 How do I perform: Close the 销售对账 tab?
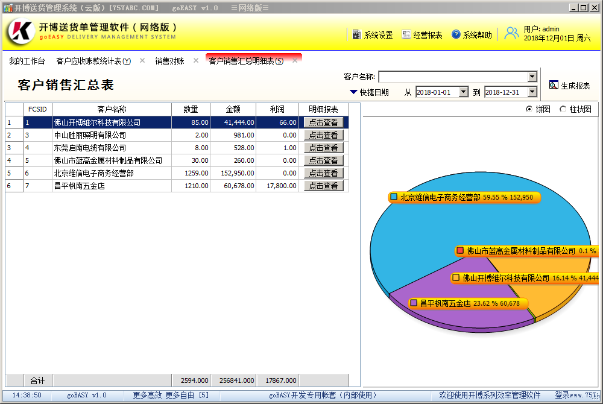click(x=196, y=61)
